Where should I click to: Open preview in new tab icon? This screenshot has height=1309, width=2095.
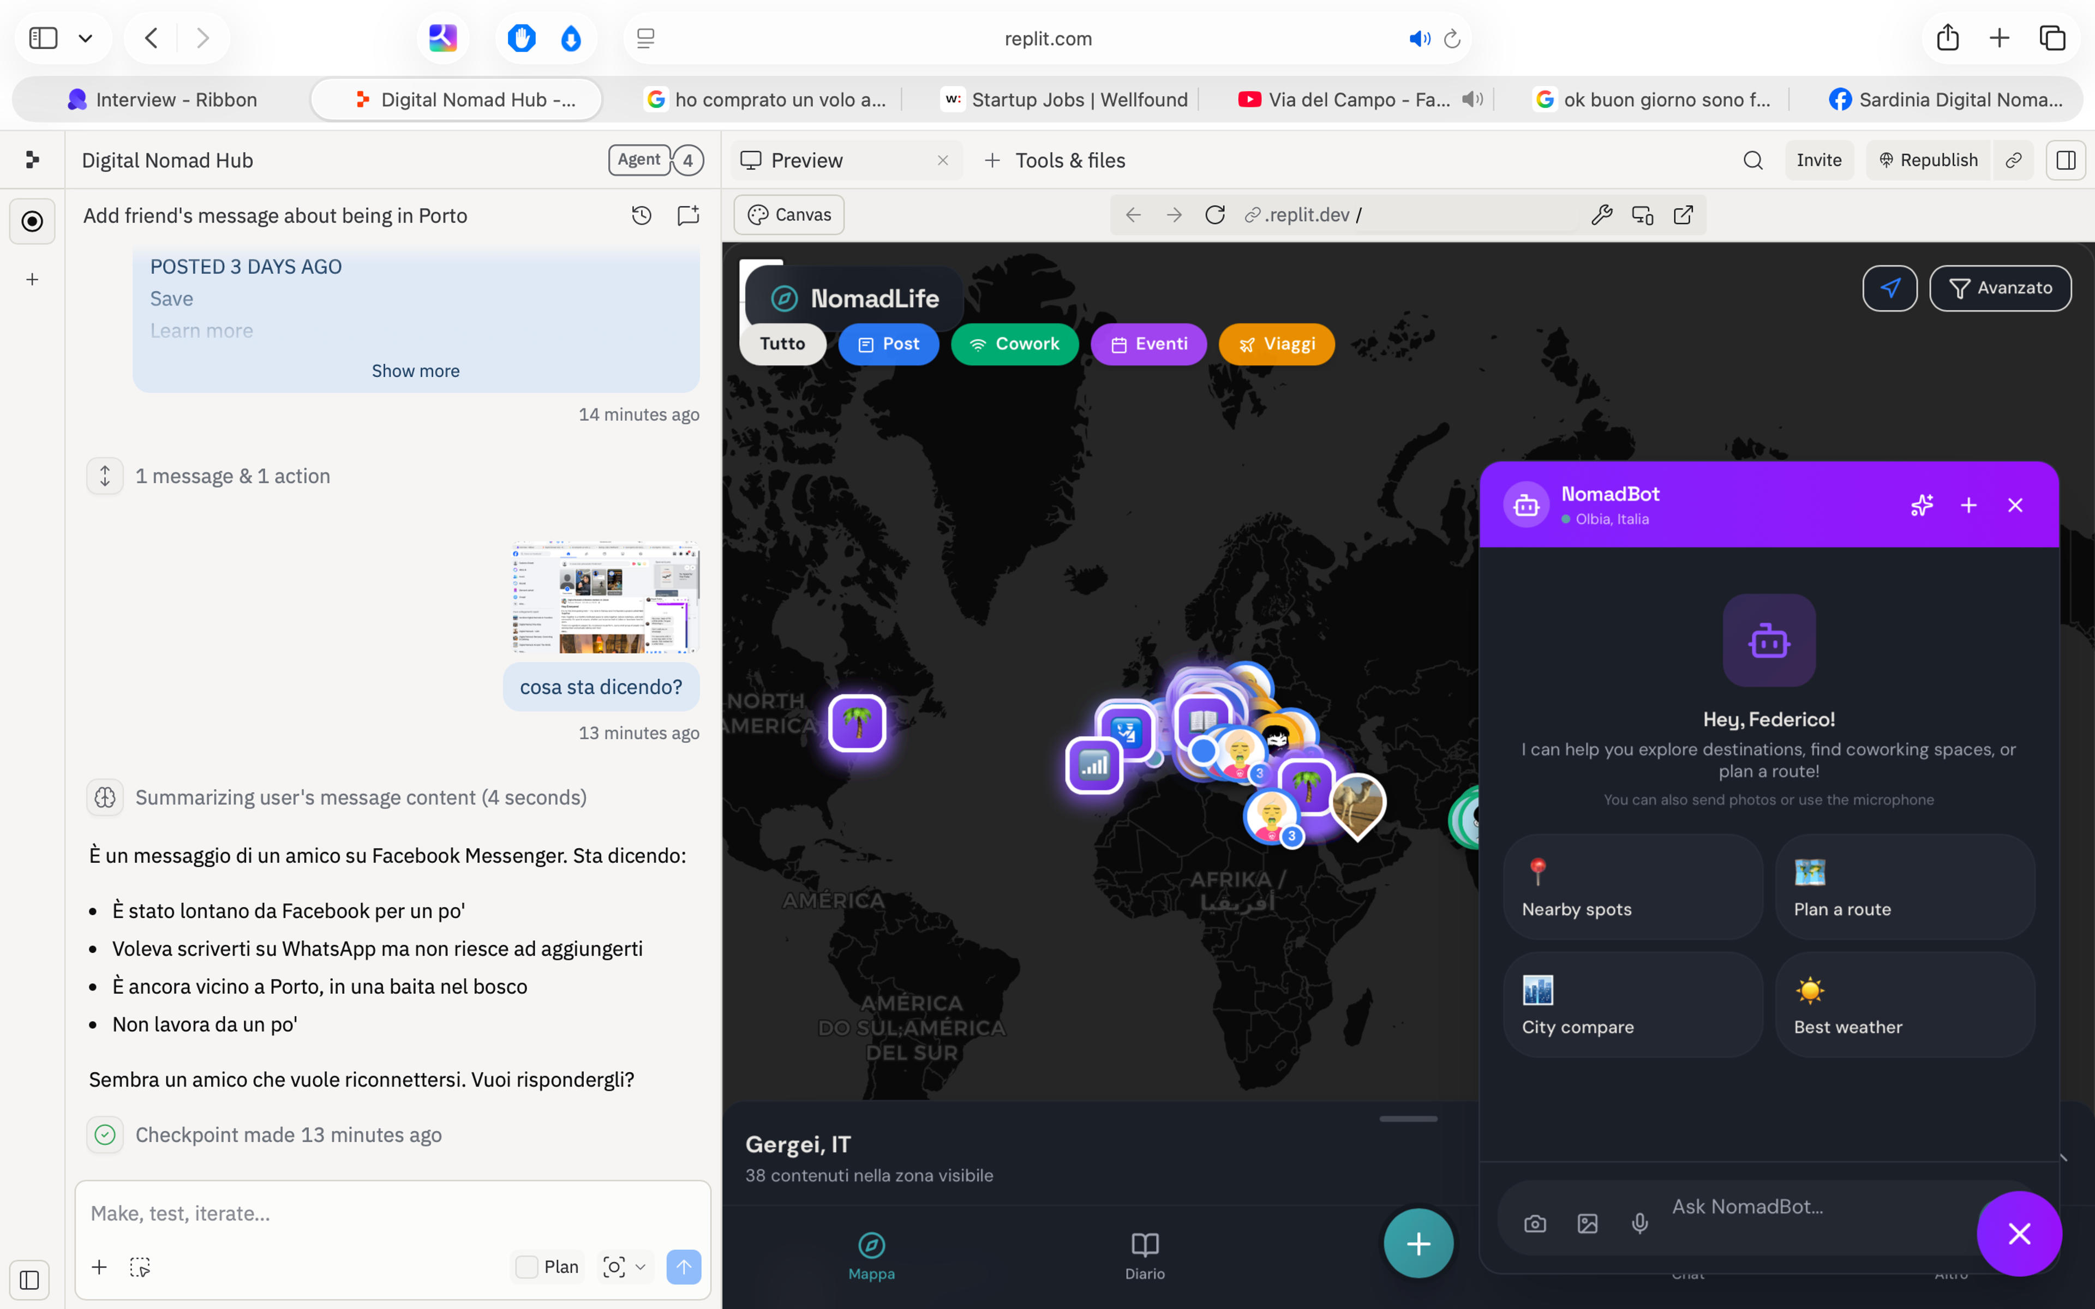[x=1683, y=215]
